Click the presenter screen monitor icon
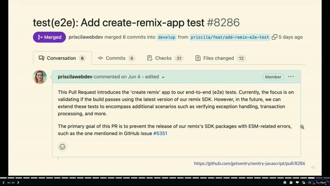330x186 pixels. tap(297, 182)
